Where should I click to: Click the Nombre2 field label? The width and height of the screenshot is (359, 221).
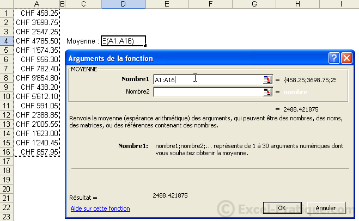pos(137,92)
